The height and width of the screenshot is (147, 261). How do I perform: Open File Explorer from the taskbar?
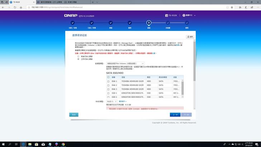(x=30, y=144)
